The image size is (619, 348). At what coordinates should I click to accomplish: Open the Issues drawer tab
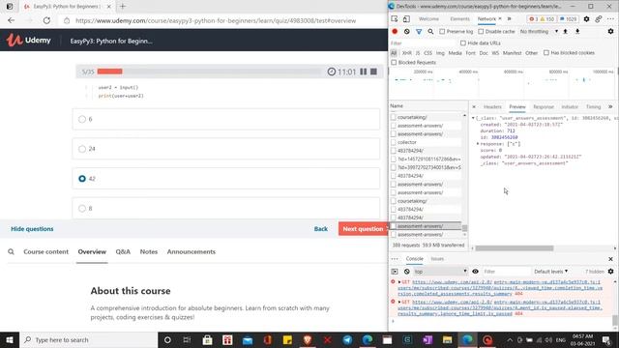(x=437, y=259)
